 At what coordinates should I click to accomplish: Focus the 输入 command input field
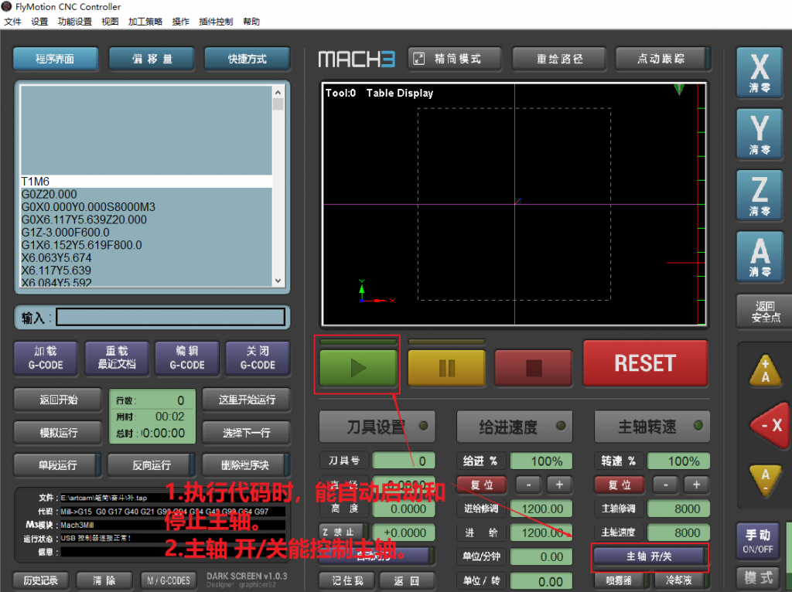171,317
